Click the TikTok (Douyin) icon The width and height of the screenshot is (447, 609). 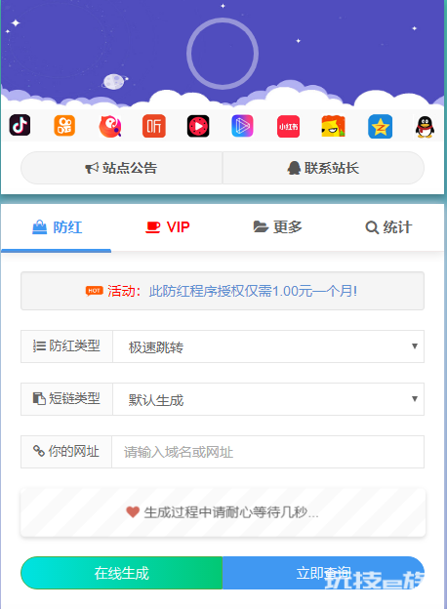coord(20,126)
